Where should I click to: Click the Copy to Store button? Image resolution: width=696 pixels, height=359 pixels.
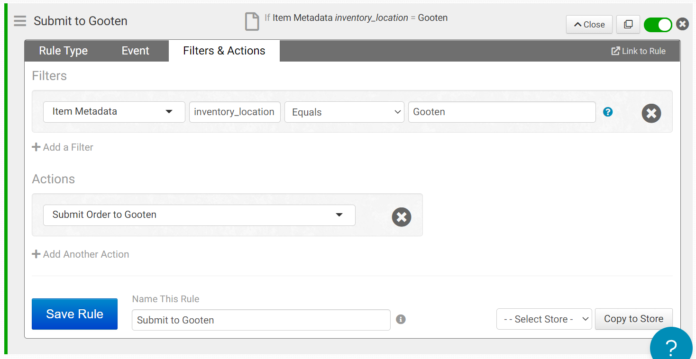coord(633,319)
